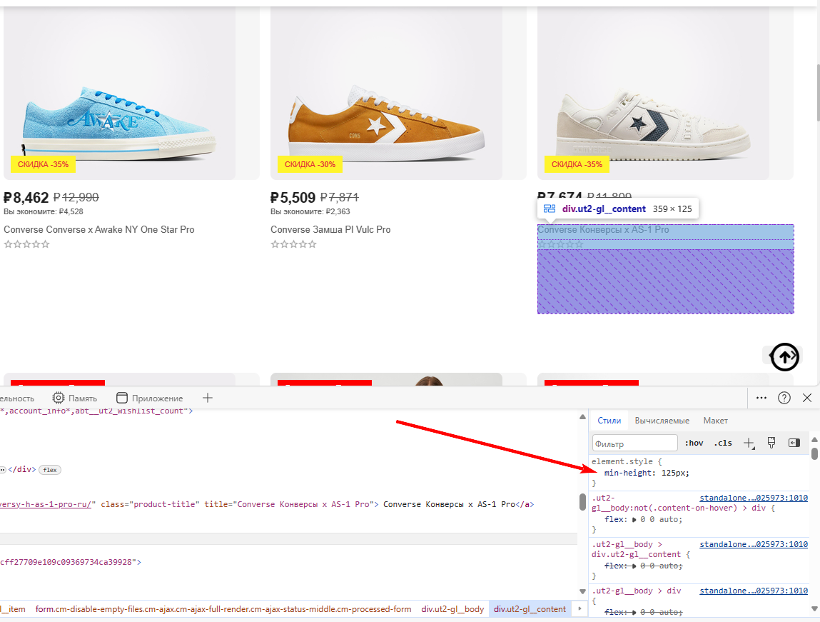820x622 pixels.
Task: Expand the struck-through flex in the div.ut2-gl__content rule
Action: pyautogui.click(x=634, y=566)
